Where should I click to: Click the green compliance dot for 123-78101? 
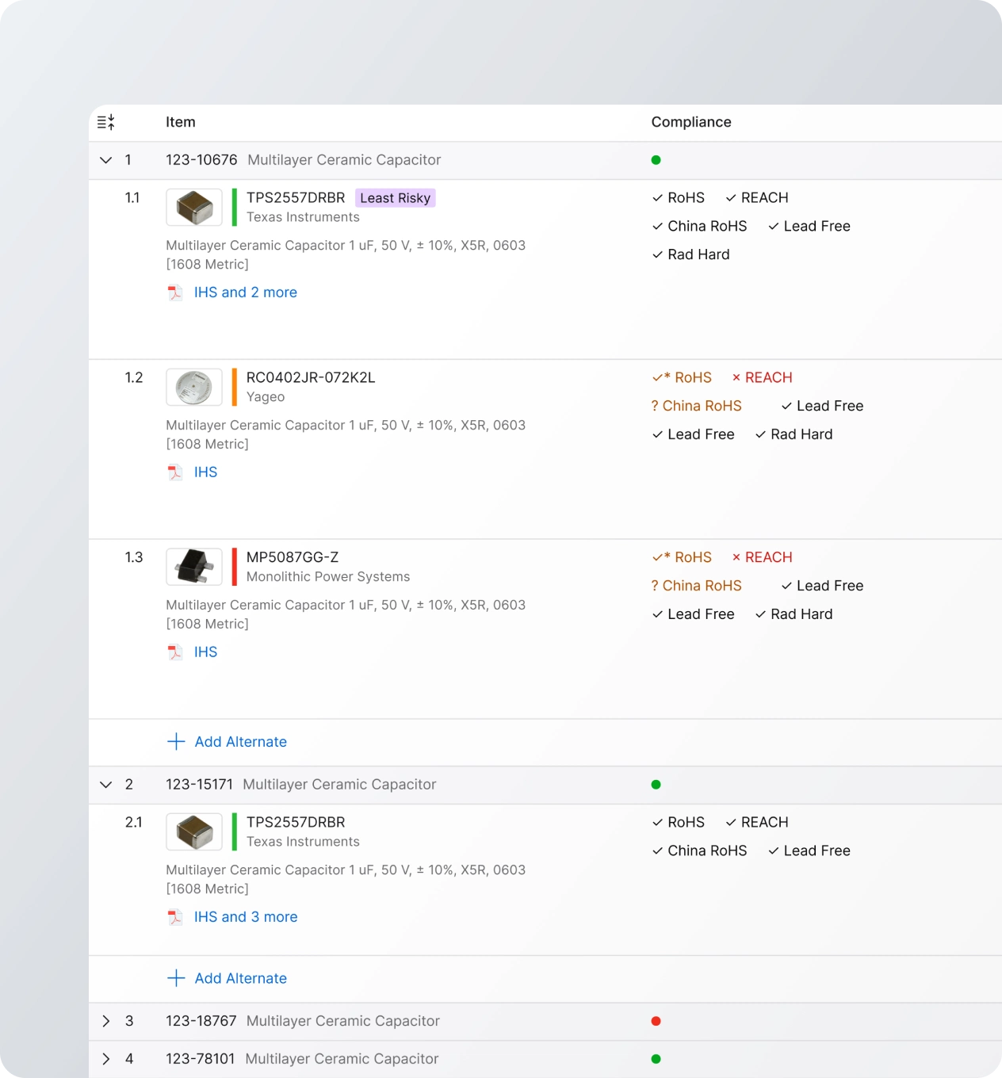[656, 1059]
